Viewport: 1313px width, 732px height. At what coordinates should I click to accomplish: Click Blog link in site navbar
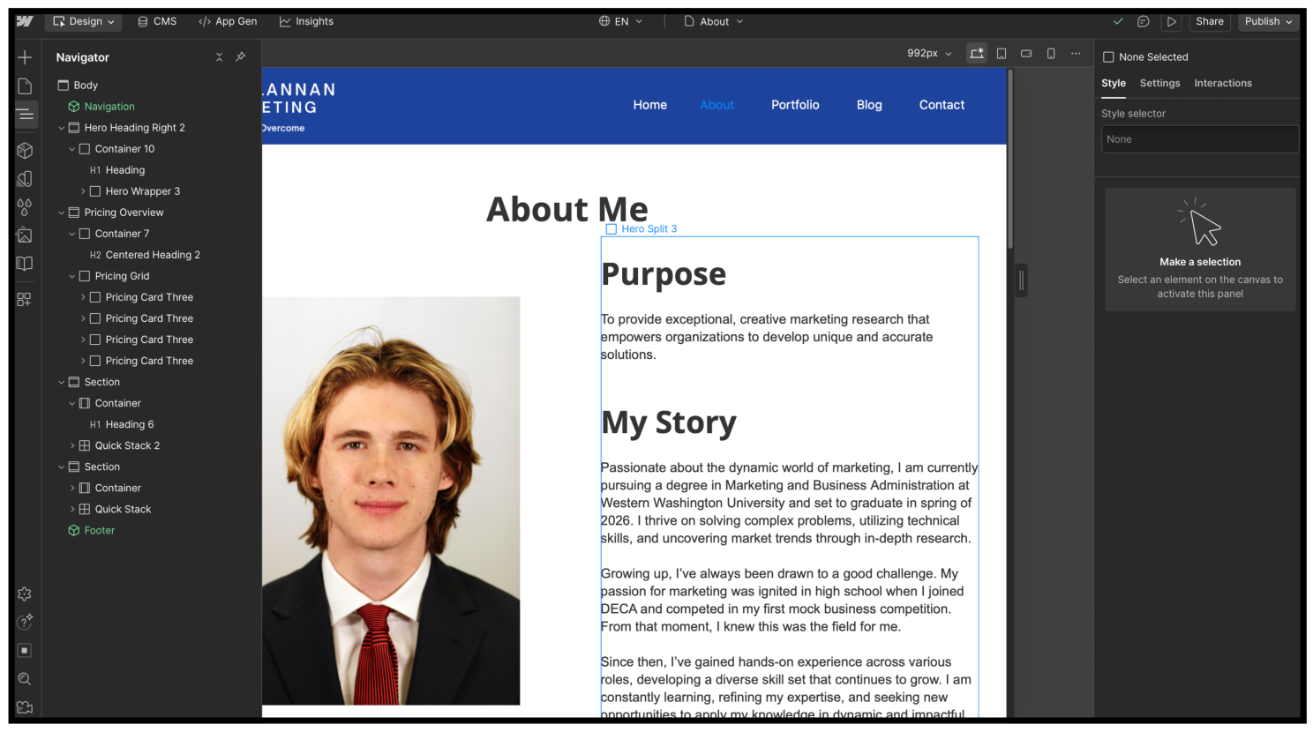[x=869, y=105]
